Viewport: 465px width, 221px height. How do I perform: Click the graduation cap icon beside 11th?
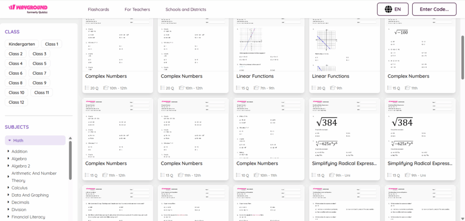[x=408, y=88]
